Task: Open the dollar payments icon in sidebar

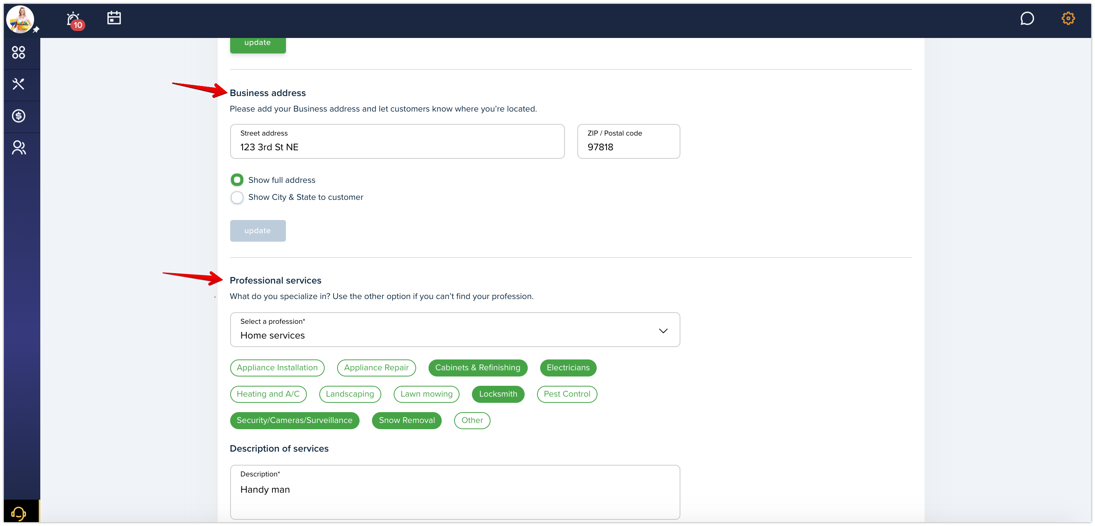Action: (x=18, y=116)
